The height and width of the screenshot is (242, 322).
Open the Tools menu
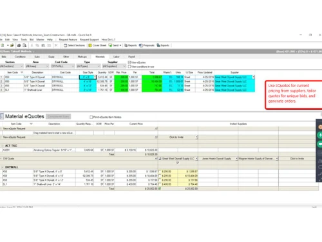pyautogui.click(x=24, y=39)
